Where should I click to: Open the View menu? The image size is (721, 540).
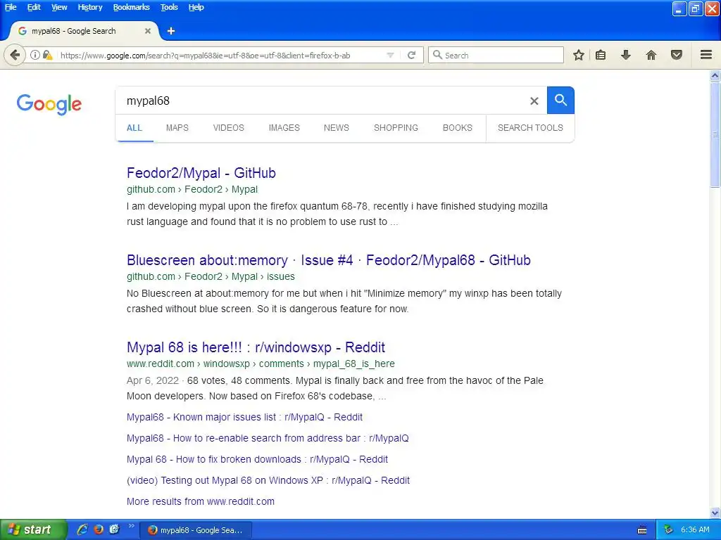pyautogui.click(x=59, y=7)
